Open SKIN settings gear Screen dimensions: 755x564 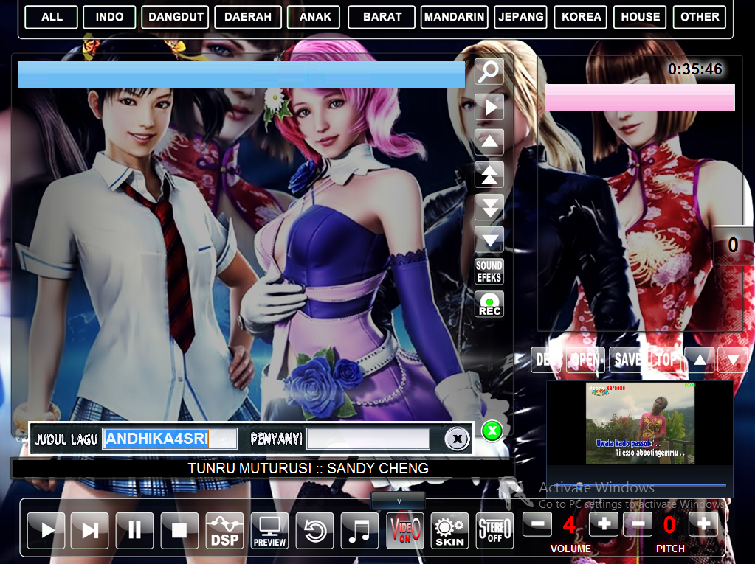point(449,530)
